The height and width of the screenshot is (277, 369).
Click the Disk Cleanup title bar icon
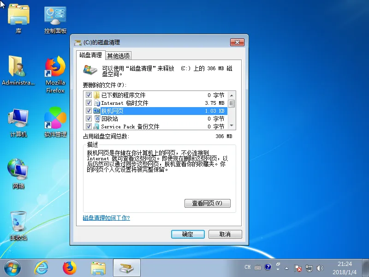pyautogui.click(x=78, y=42)
